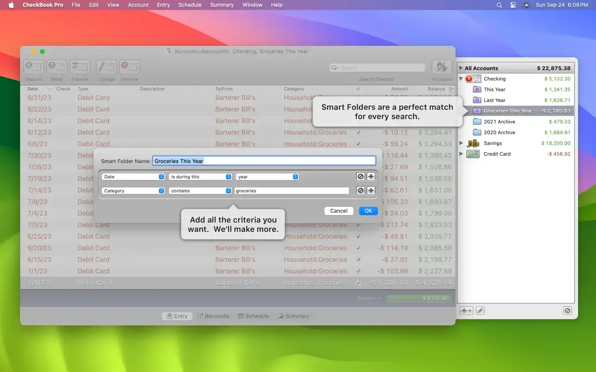Switch to the Summary tab
This screenshot has height=372, width=596.
pyautogui.click(x=293, y=316)
